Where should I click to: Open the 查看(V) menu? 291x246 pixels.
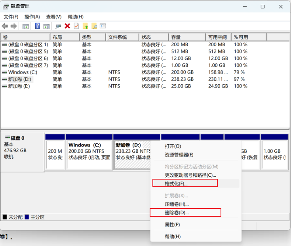click(54, 17)
